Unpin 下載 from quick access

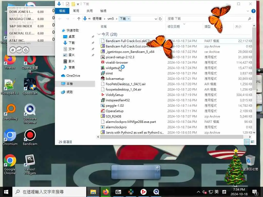[x=93, y=43]
